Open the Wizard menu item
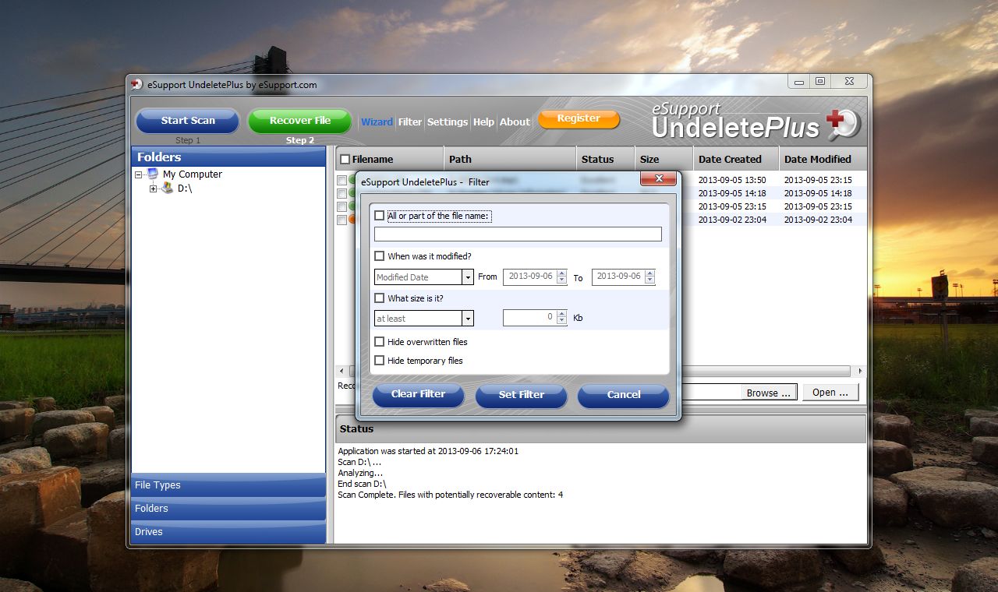This screenshot has width=998, height=592. [377, 122]
